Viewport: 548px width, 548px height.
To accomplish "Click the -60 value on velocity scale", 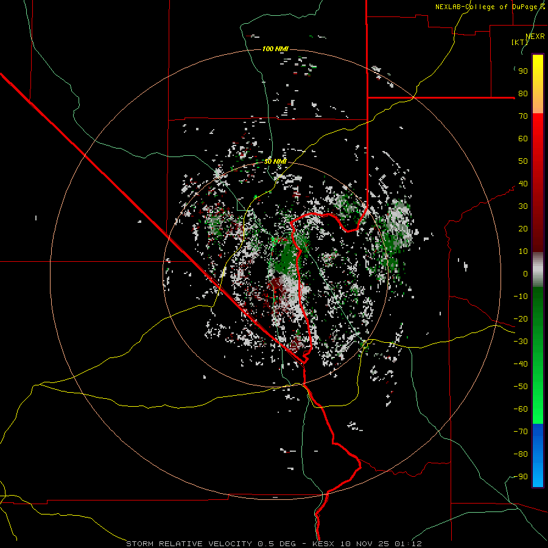I will (521, 409).
